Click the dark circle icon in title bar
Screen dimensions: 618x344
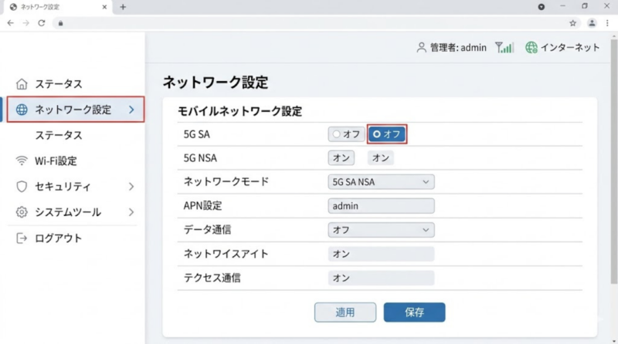tap(542, 7)
